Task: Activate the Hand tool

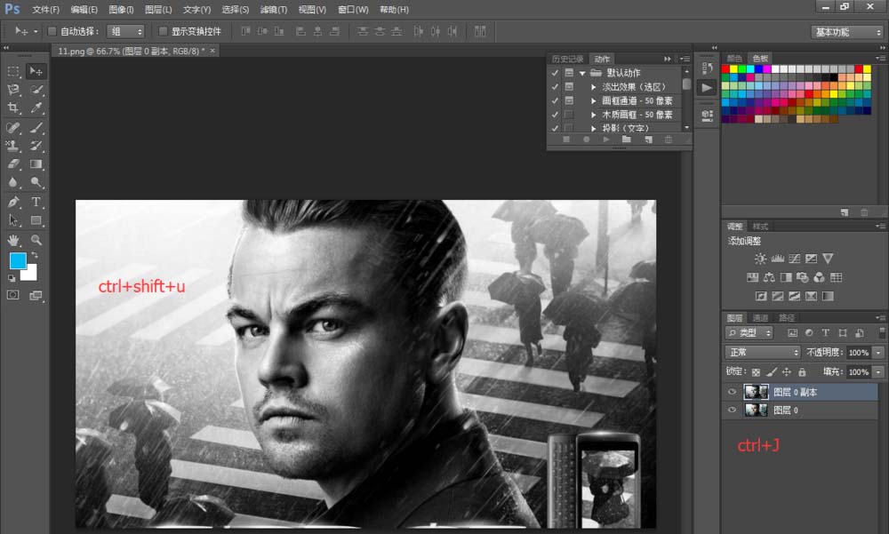Action: point(13,240)
